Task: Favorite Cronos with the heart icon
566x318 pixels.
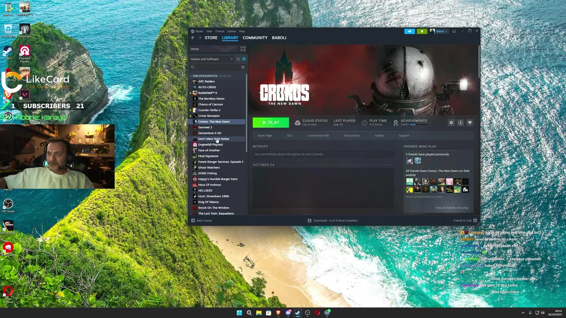Action: (470, 122)
